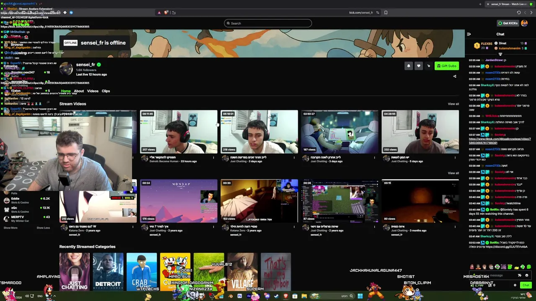
Task: Click the bookmark icon in address bar
Action: point(386,13)
